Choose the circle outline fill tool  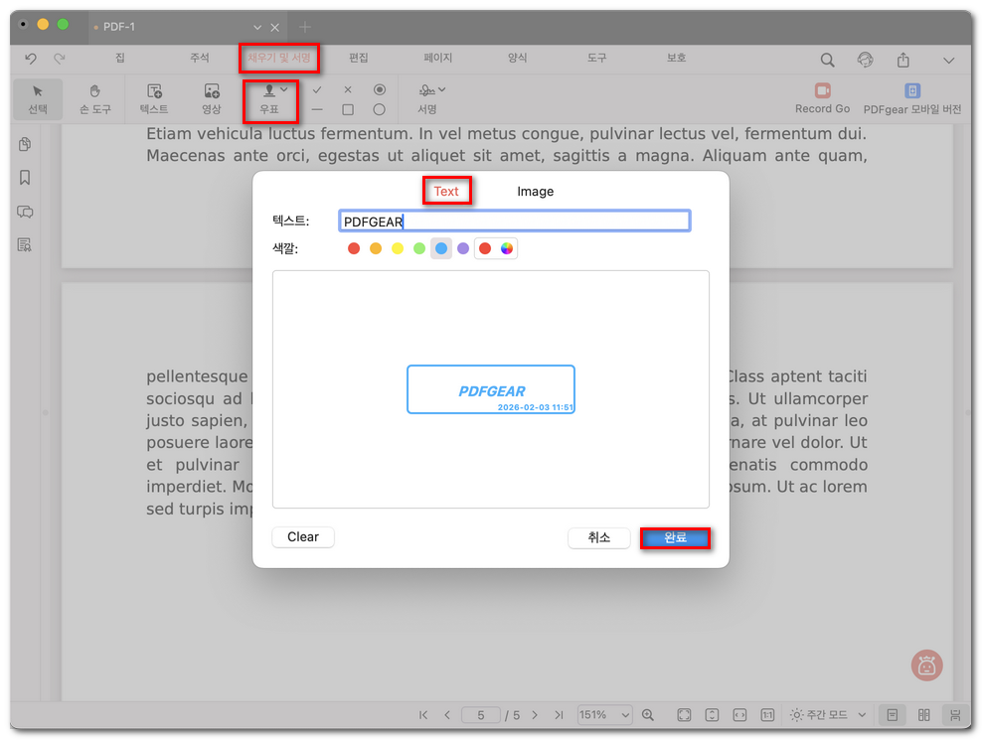click(380, 109)
